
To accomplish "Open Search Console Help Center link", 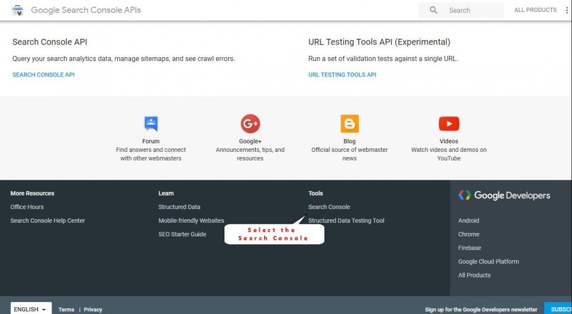I will click(x=47, y=220).
